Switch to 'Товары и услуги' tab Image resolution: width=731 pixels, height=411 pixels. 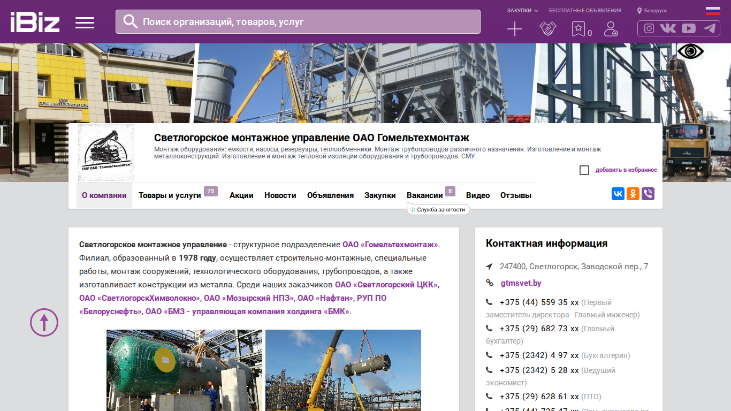pyautogui.click(x=170, y=195)
